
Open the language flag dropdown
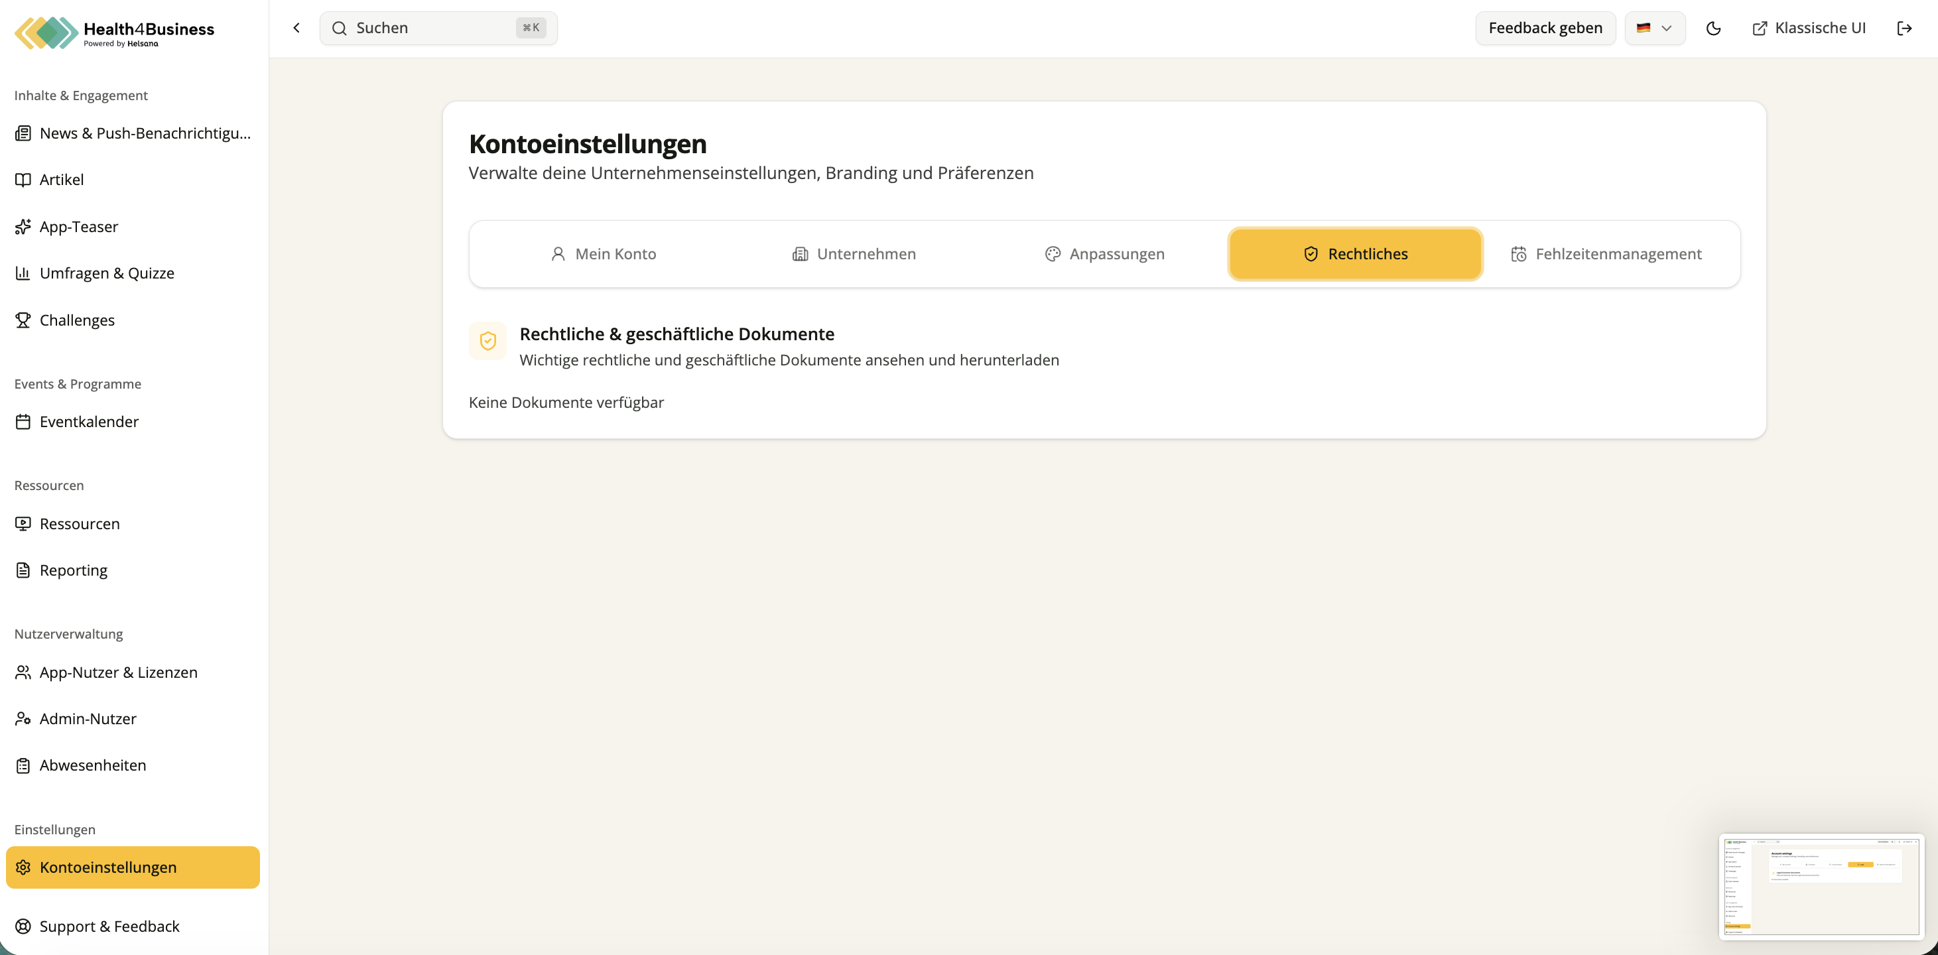point(1654,28)
